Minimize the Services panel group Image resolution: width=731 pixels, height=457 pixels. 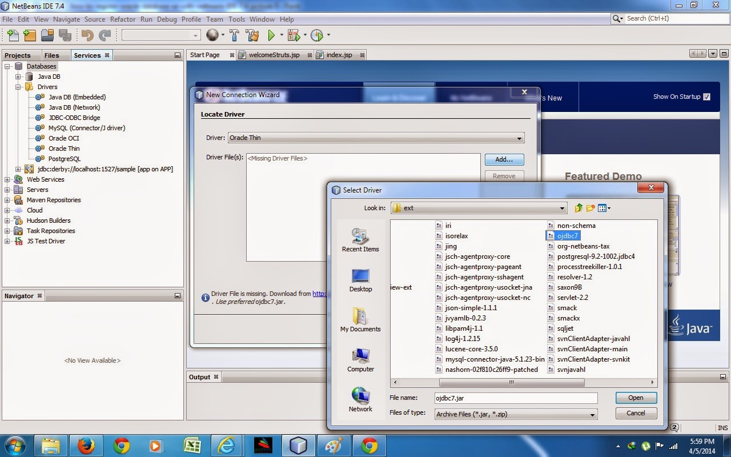point(178,55)
